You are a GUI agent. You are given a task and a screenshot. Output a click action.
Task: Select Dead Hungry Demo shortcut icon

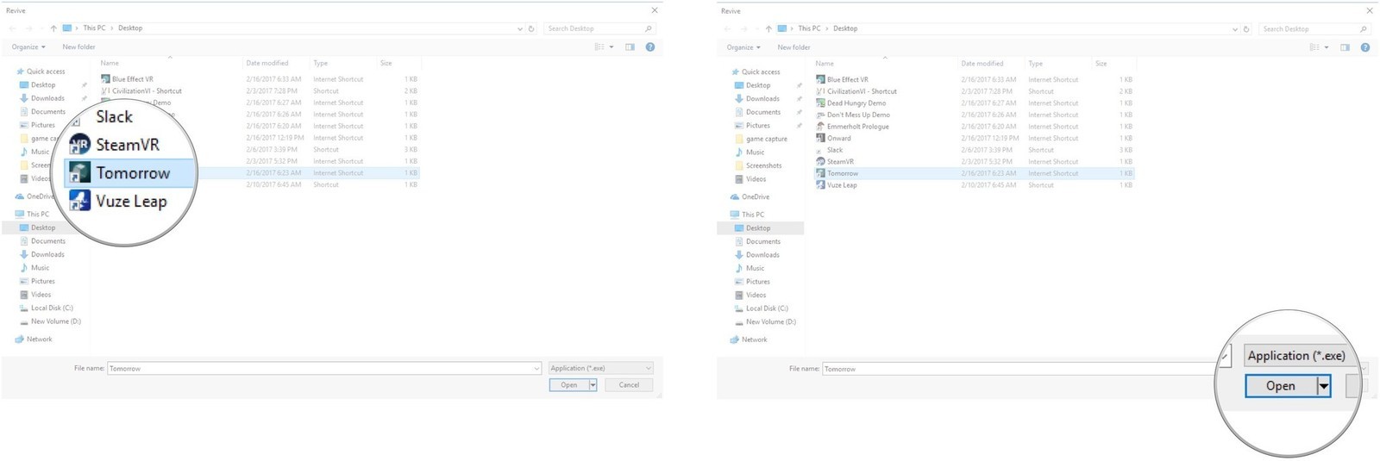click(821, 103)
